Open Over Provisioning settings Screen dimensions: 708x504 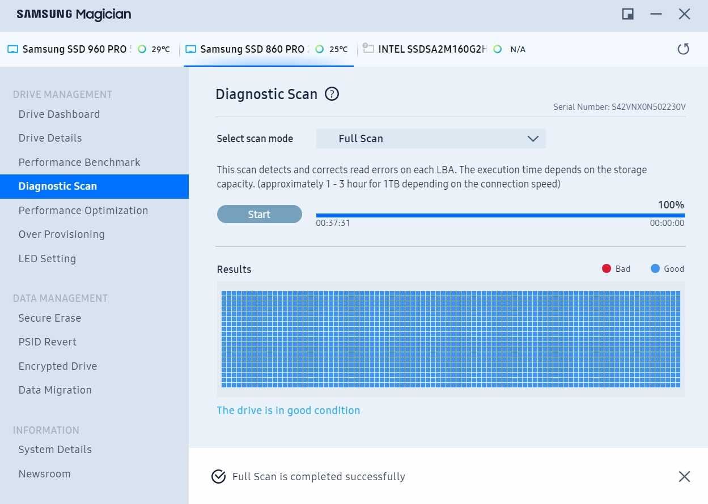tap(61, 234)
